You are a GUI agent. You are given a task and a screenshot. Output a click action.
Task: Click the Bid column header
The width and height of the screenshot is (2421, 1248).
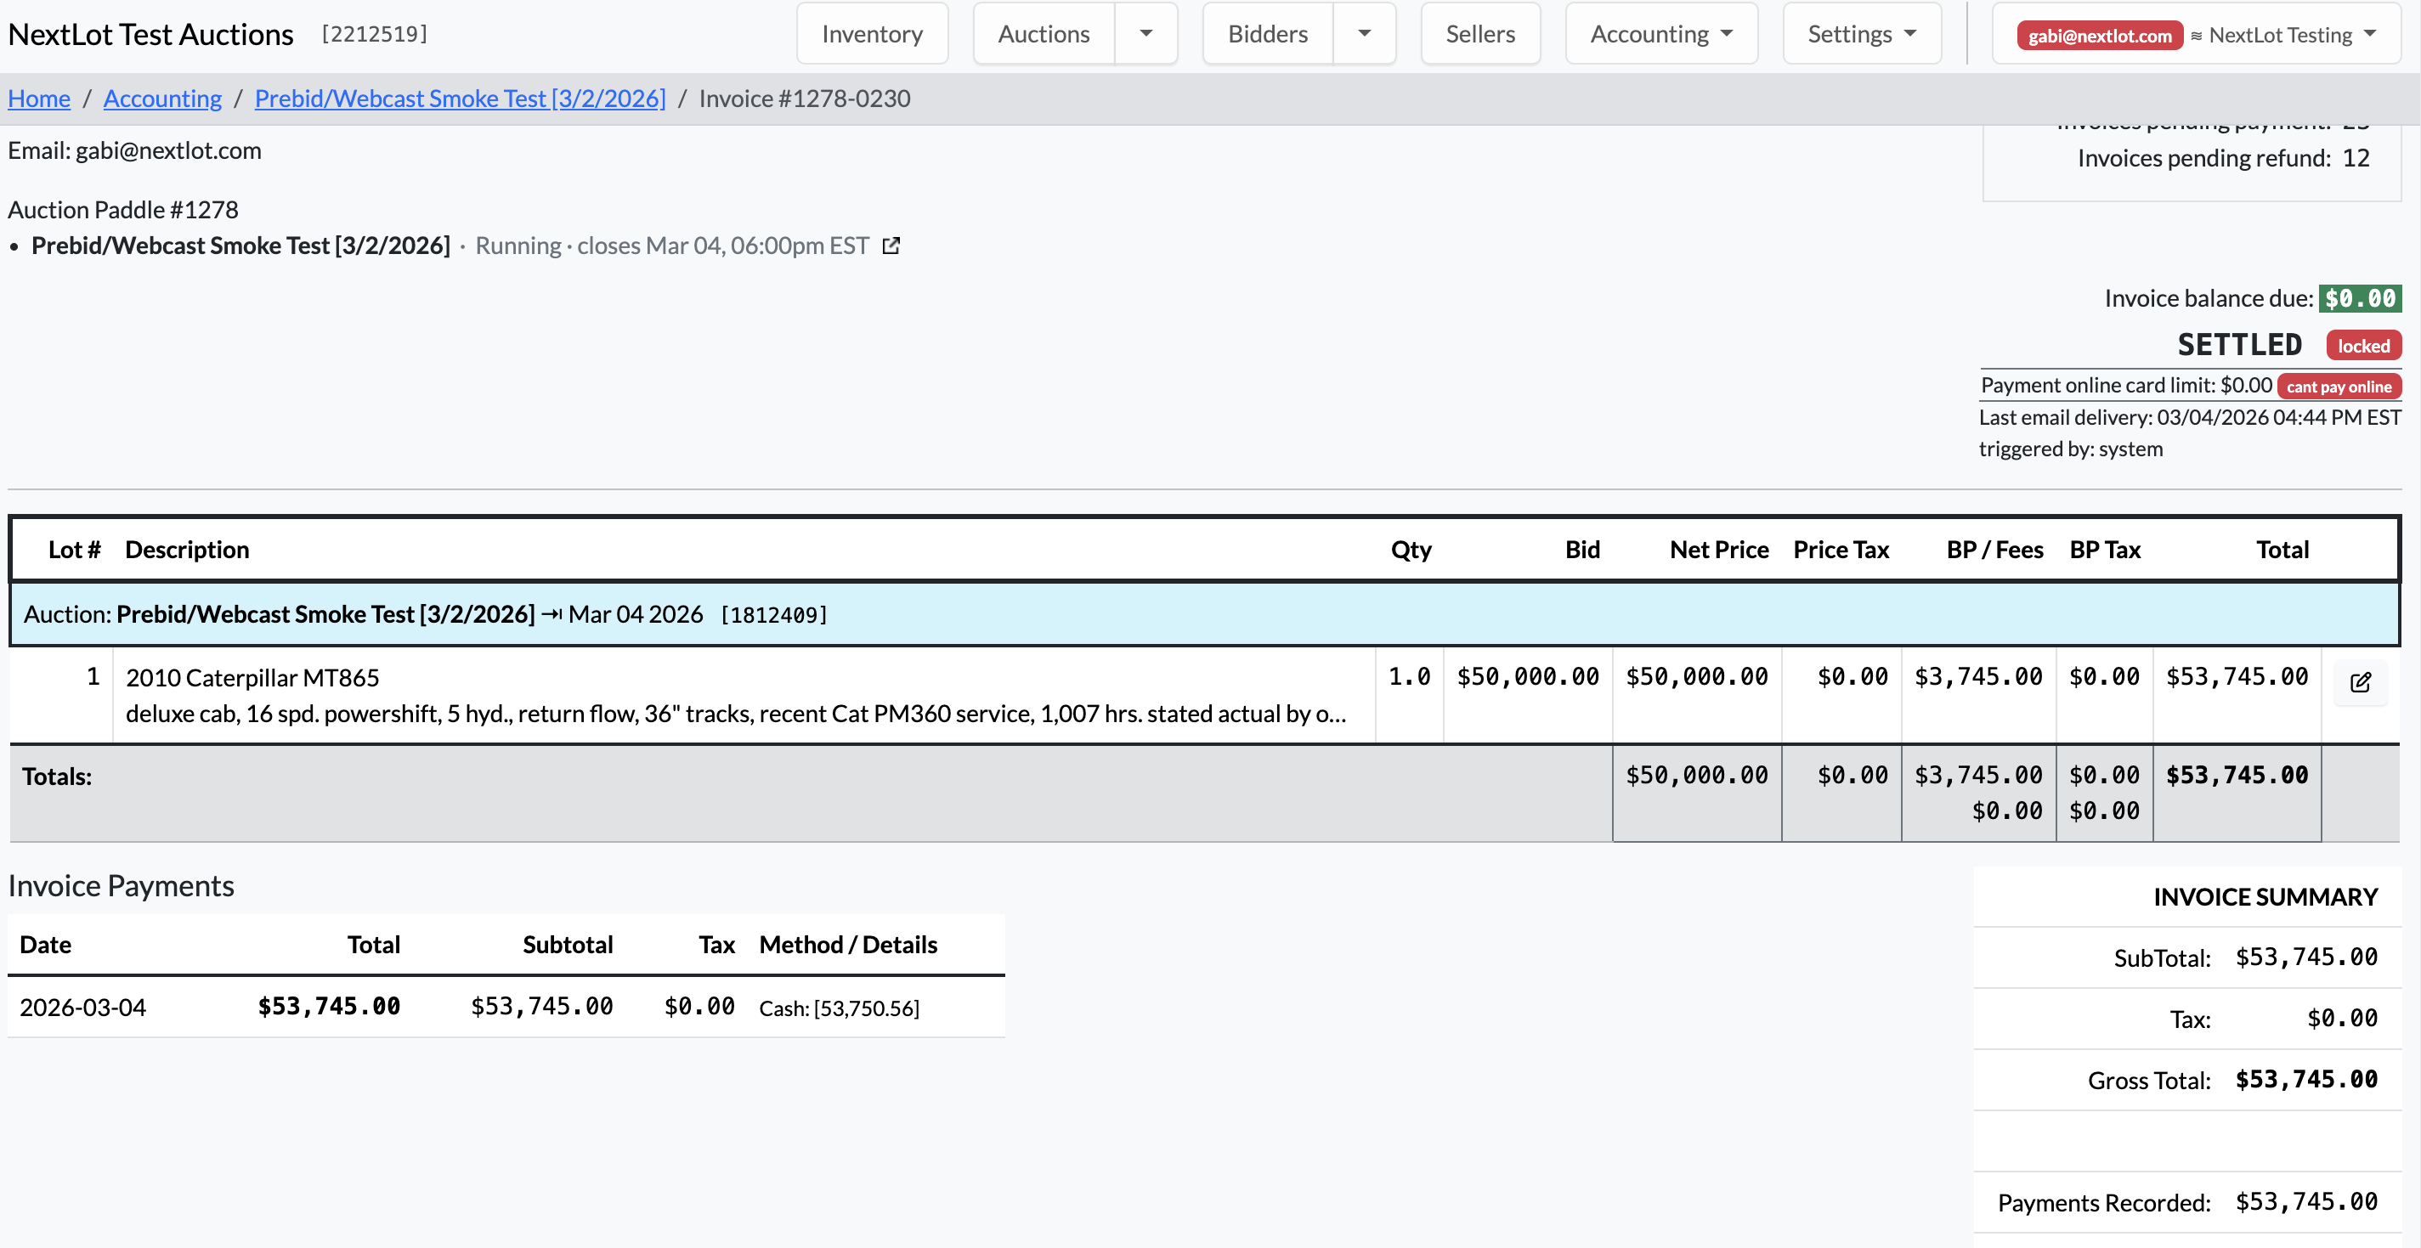[x=1581, y=550]
